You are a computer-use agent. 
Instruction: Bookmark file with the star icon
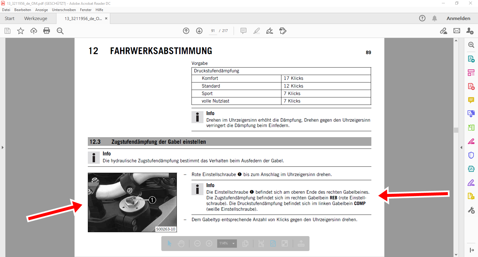click(21, 31)
